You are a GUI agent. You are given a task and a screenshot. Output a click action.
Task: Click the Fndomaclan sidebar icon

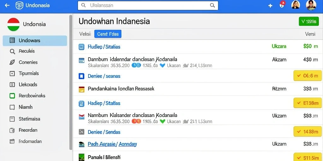(12, 141)
